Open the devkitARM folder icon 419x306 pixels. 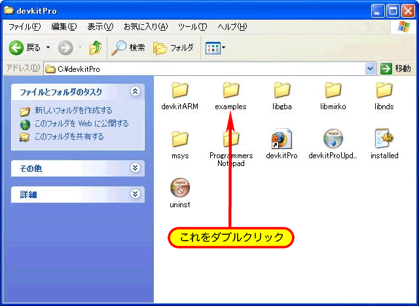(180, 90)
